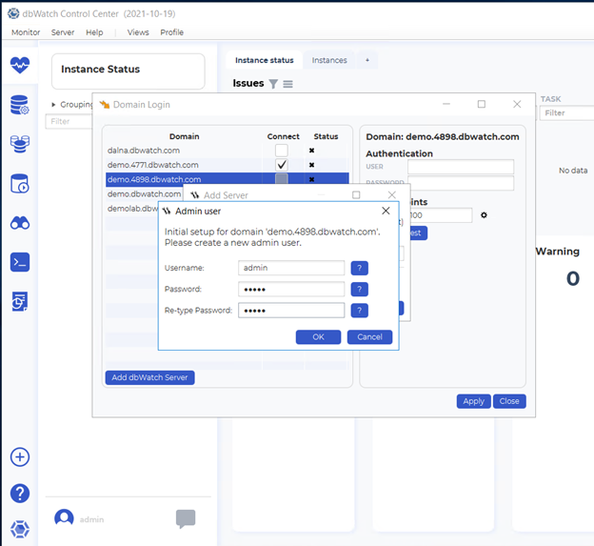The height and width of the screenshot is (546, 594).
Task: Click Add dbWatch Server button
Action: coord(150,377)
